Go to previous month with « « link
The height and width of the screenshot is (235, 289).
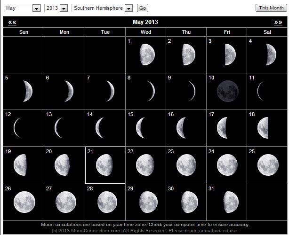click(x=12, y=22)
